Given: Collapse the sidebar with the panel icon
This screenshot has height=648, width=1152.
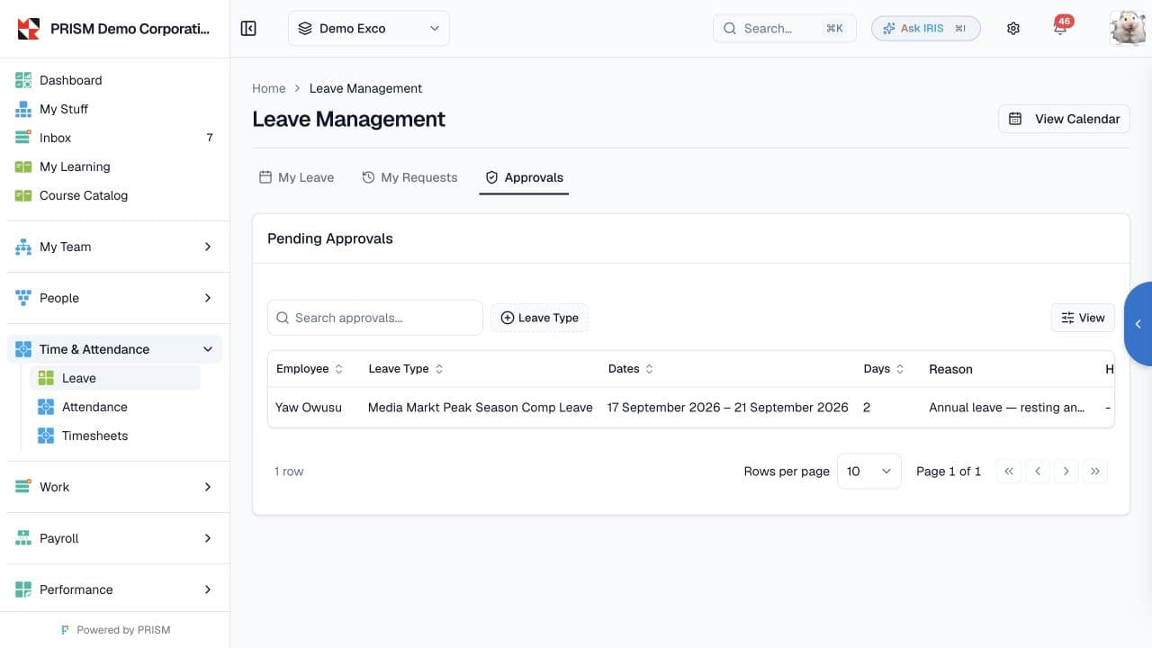Looking at the screenshot, I should coord(249,29).
